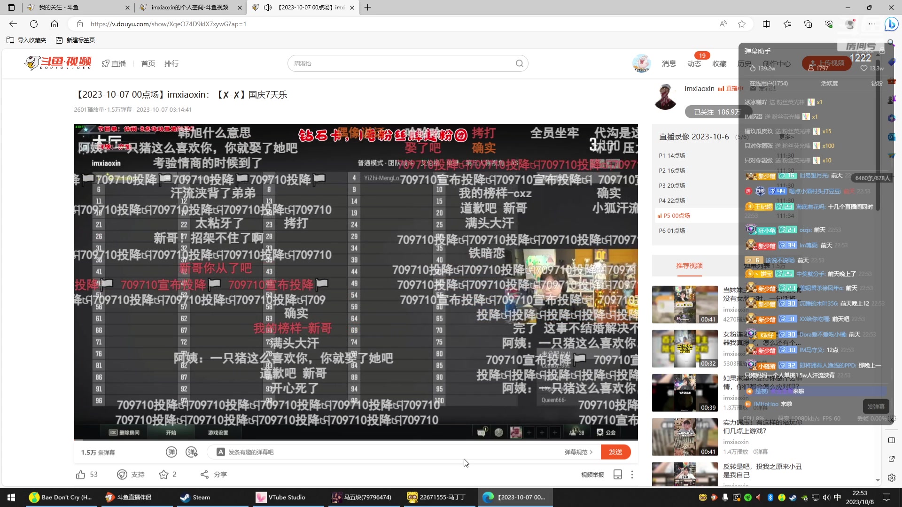902x507 pixels.
Task: Like the video with thumbs up
Action: pos(81,475)
